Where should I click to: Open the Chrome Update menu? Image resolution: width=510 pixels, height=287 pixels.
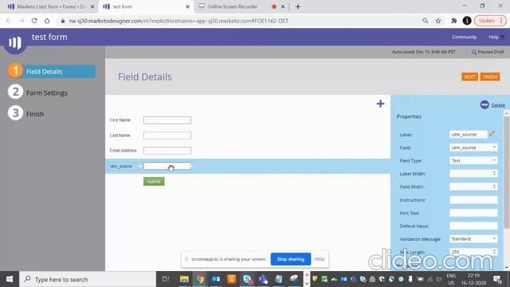pyautogui.click(x=491, y=21)
